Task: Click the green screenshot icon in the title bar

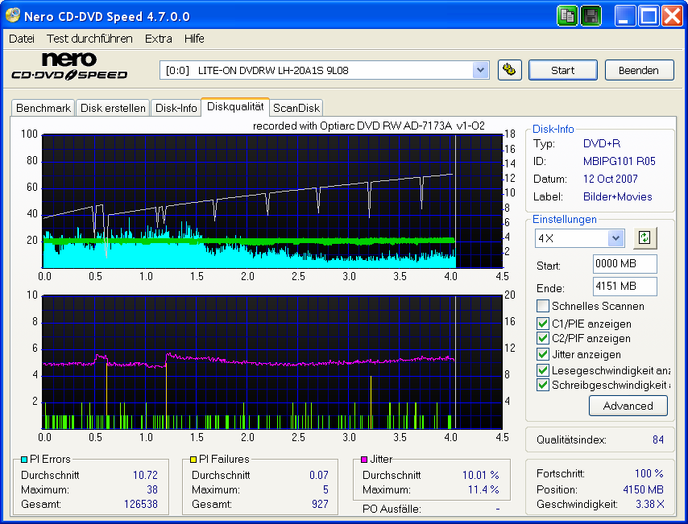Action: pos(567,15)
